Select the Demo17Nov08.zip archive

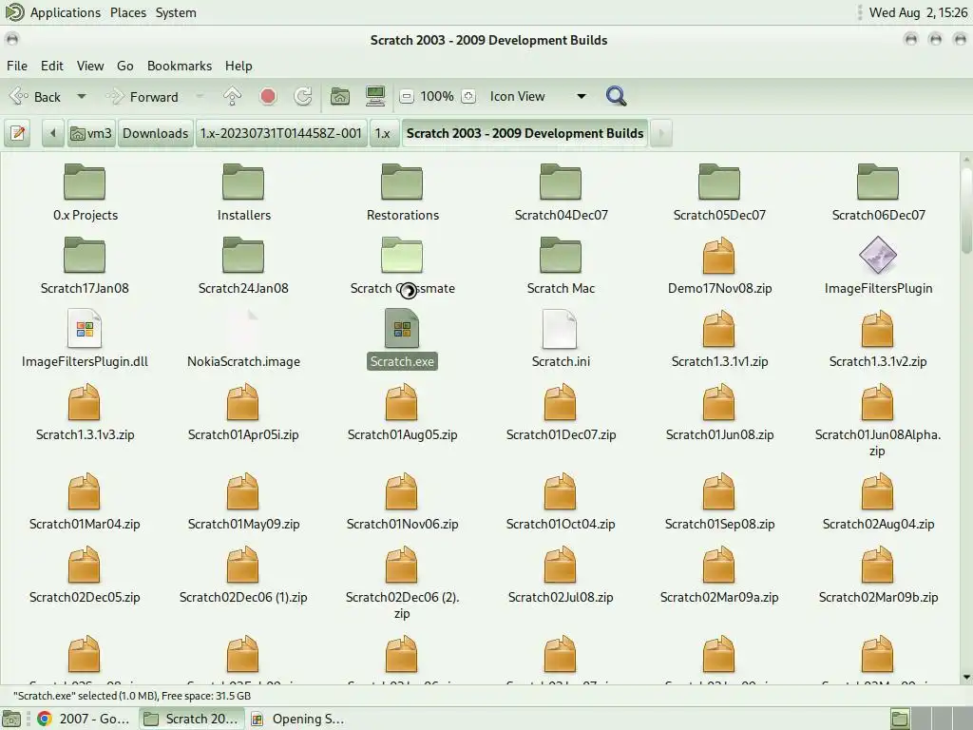pos(719,266)
